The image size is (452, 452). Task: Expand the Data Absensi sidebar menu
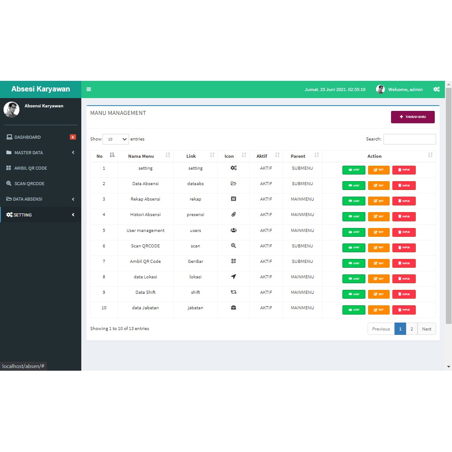coord(40,199)
